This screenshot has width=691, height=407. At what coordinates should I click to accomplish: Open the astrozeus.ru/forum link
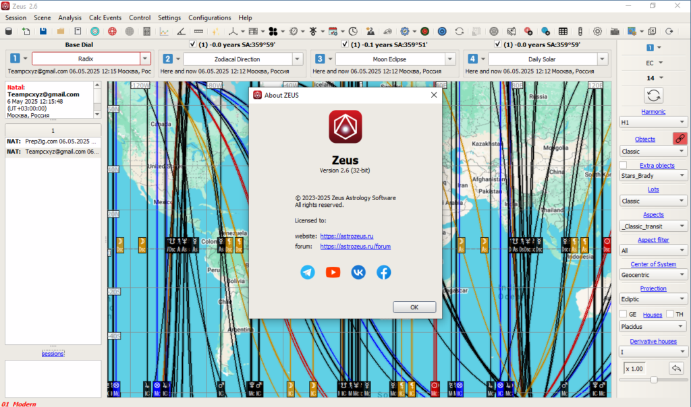click(355, 247)
